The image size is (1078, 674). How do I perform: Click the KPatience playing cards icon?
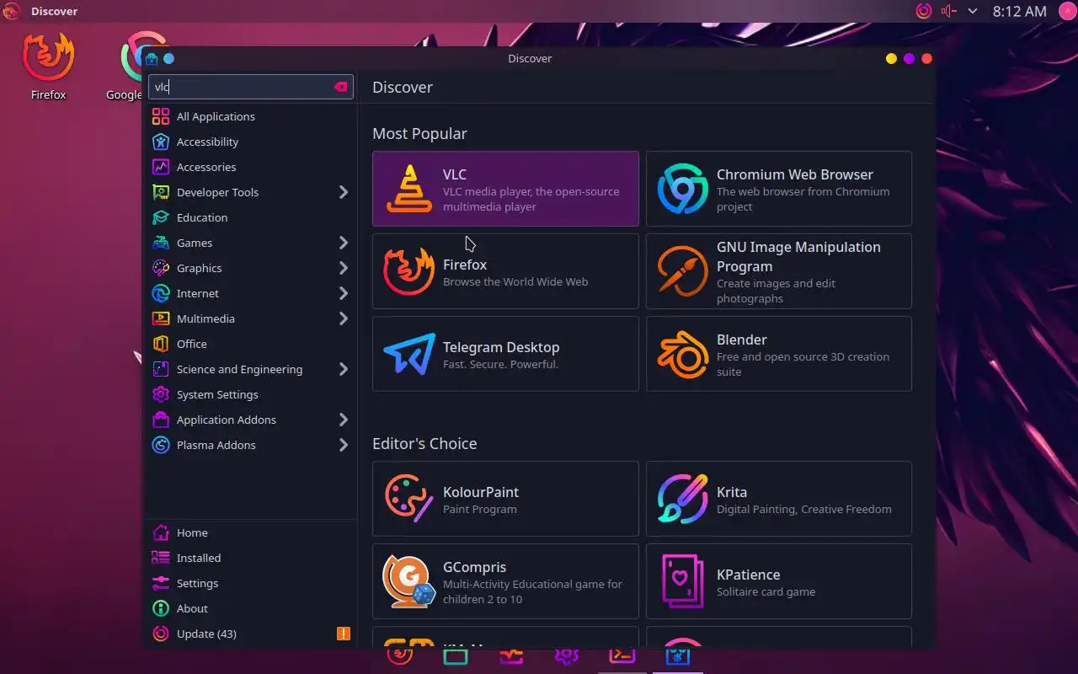coord(682,581)
